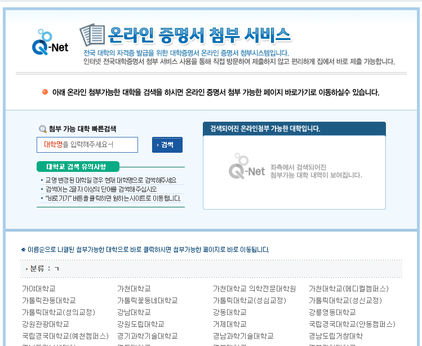Click the note about 교명 변경된 대학
This screenshot has width=422, height=346.
[110, 180]
